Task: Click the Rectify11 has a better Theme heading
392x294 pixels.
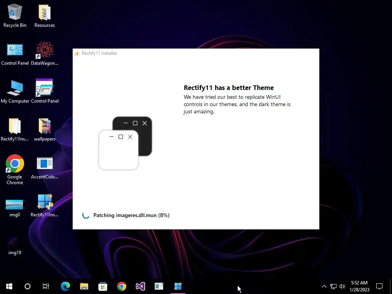Action: tap(229, 88)
